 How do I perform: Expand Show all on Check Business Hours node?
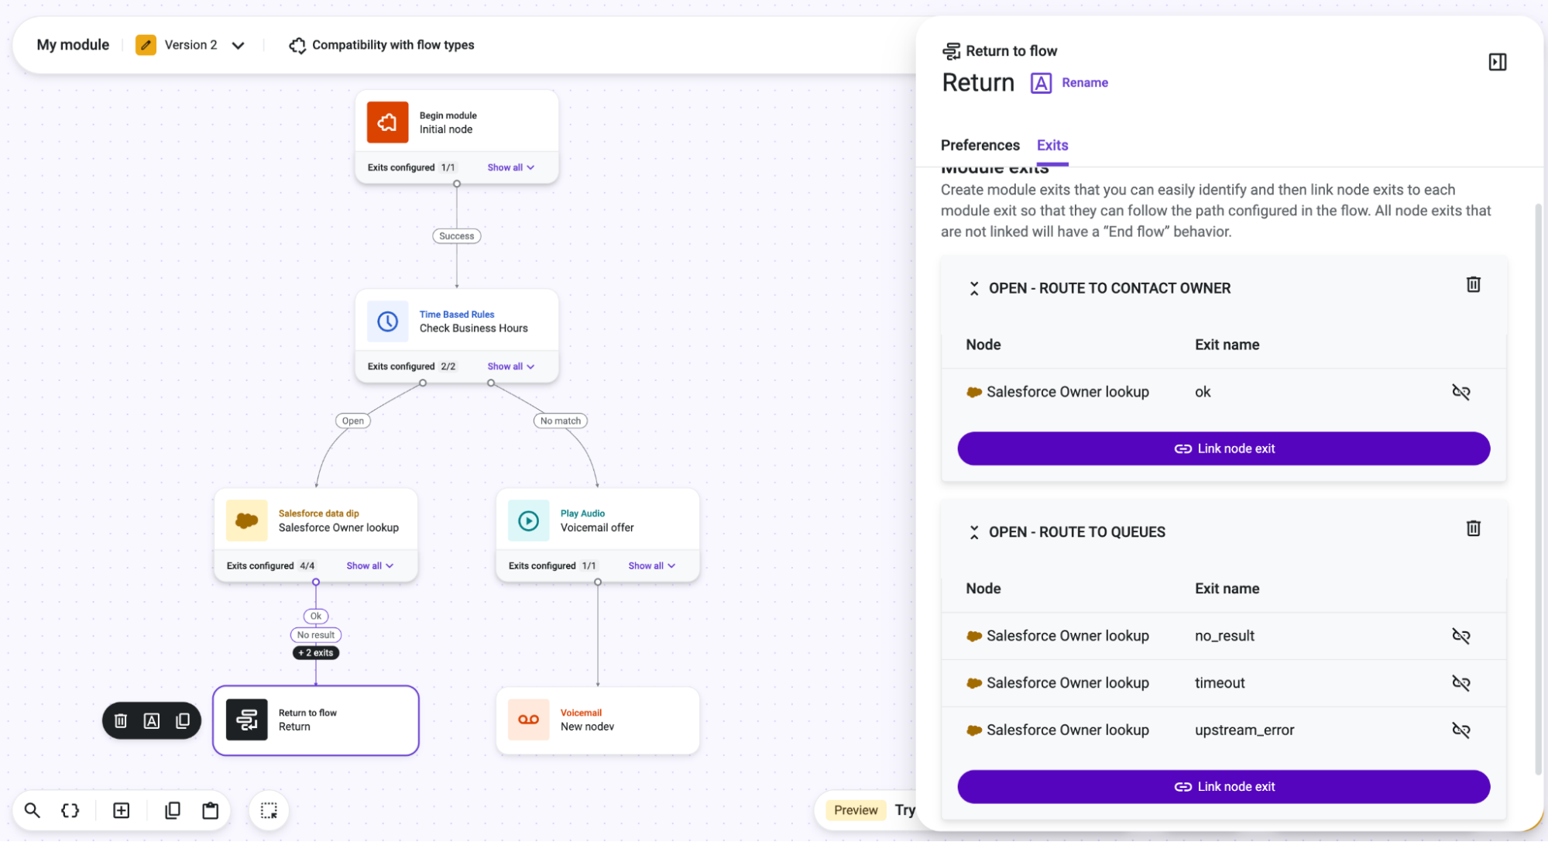point(510,366)
